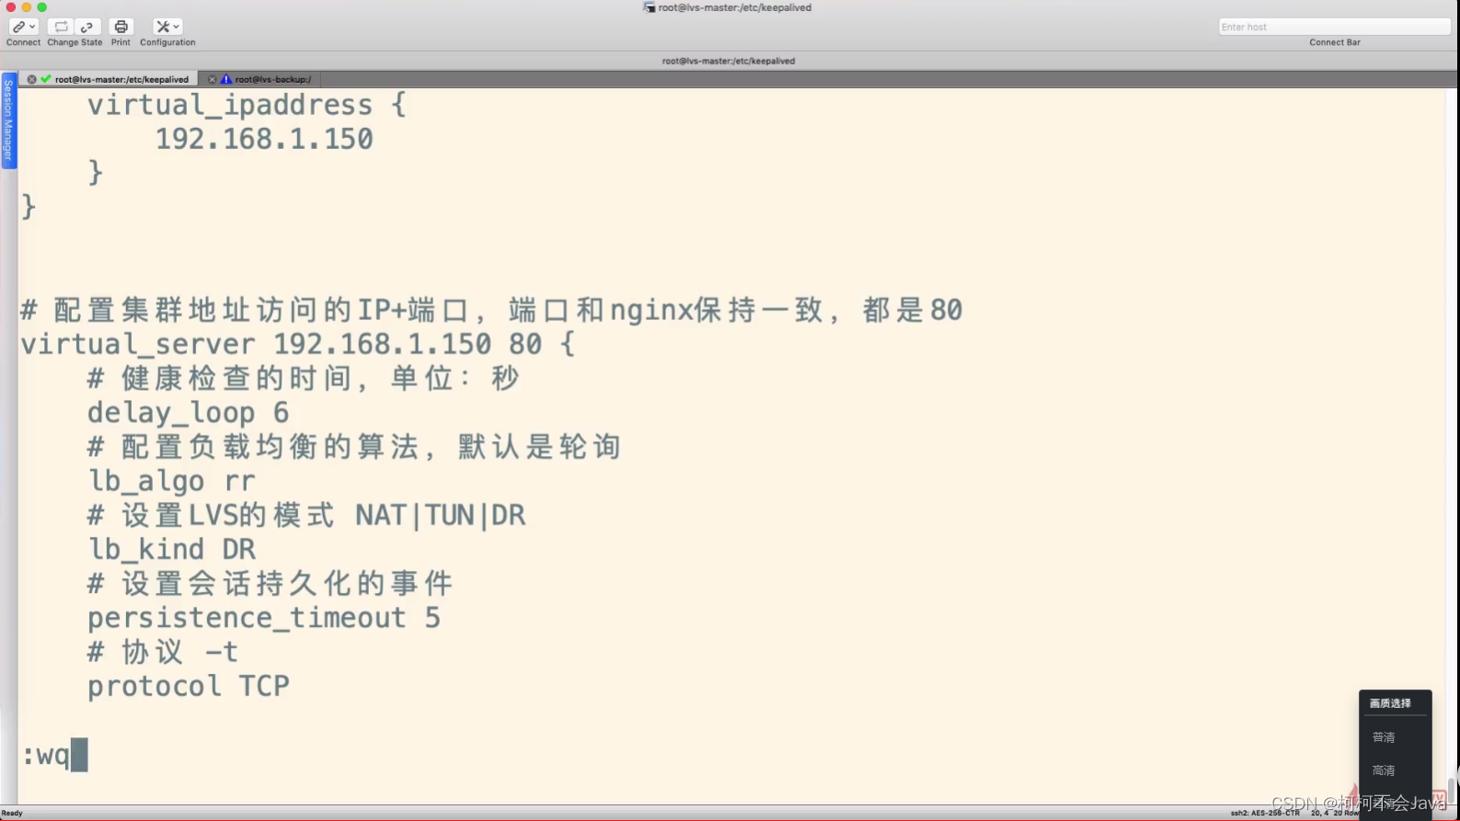
Task: Close the root@lvs-backup:/ tab
Action: point(212,79)
